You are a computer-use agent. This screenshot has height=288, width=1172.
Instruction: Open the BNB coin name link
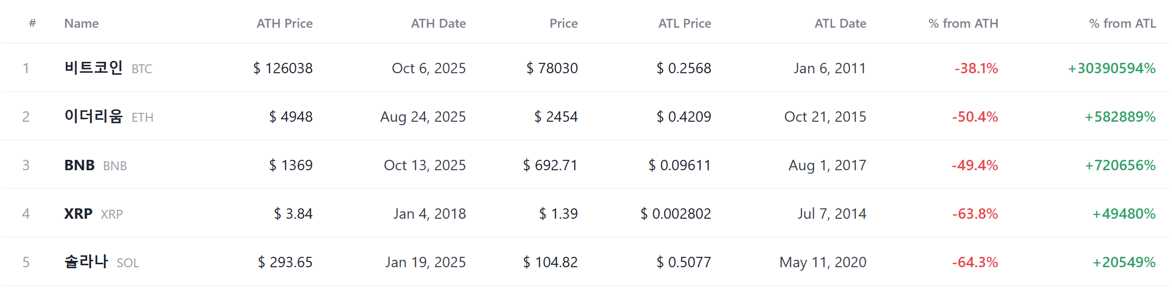pos(79,165)
